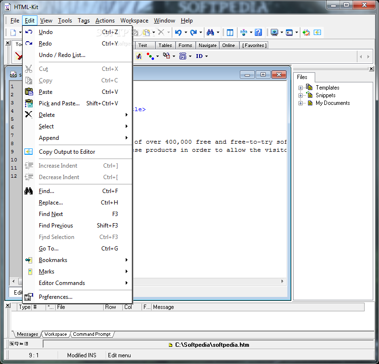
Task: Click the Redo arrow icon in the main toolbar
Action: (x=193, y=33)
